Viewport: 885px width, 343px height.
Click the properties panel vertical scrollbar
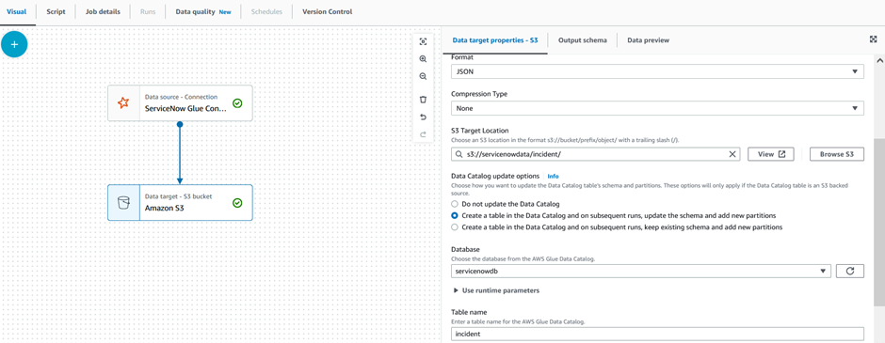pos(879,222)
